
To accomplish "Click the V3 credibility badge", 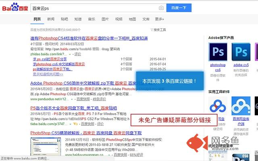I will [75, 124].
